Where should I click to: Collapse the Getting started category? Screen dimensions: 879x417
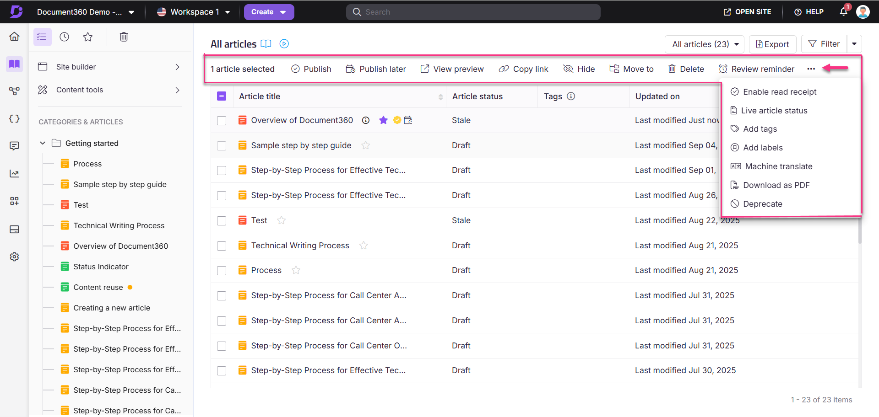[43, 143]
